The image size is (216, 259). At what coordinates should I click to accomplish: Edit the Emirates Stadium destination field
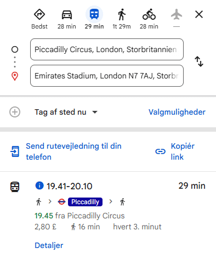107,76
